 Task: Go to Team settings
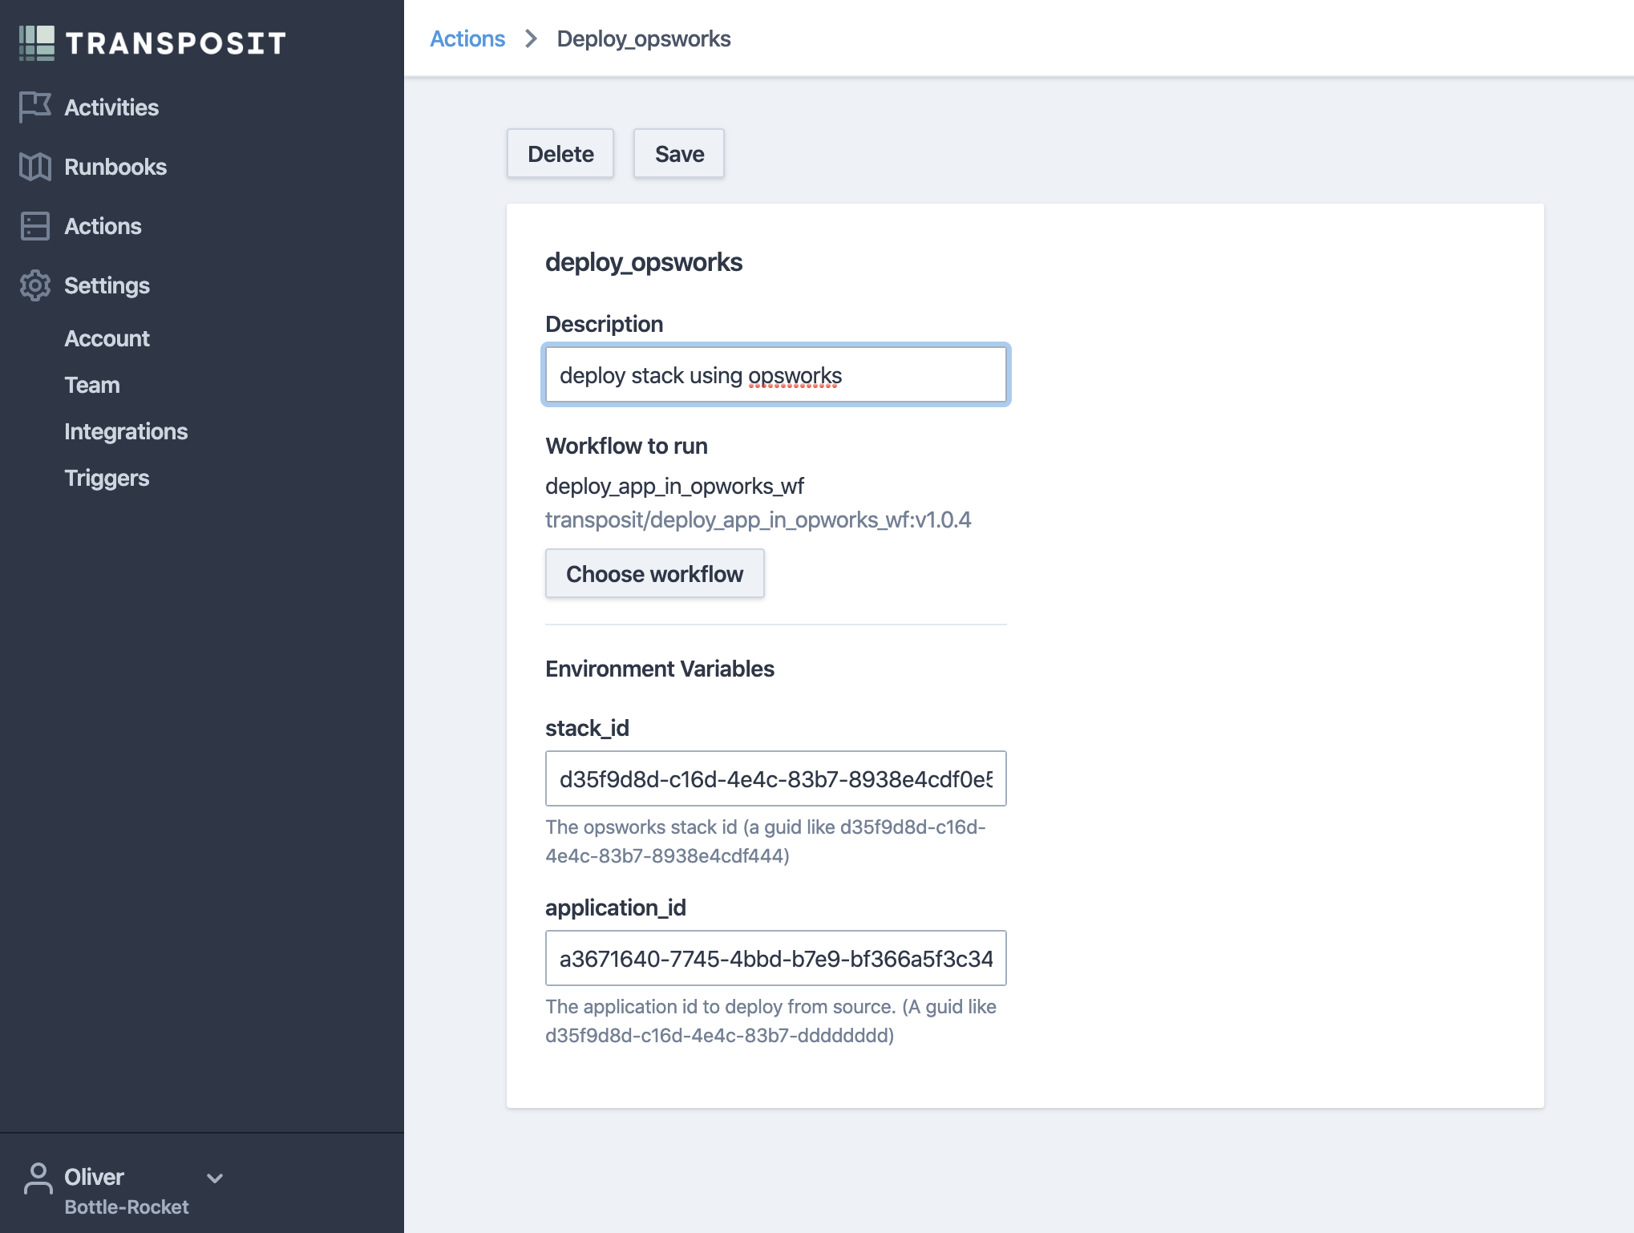(92, 385)
